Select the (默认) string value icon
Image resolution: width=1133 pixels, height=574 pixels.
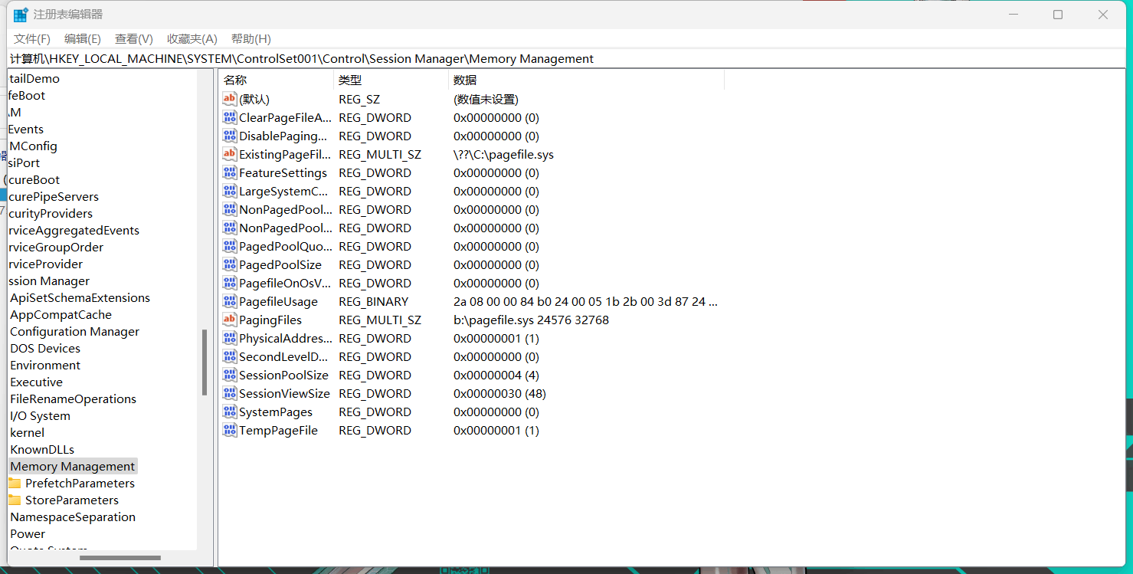point(230,99)
